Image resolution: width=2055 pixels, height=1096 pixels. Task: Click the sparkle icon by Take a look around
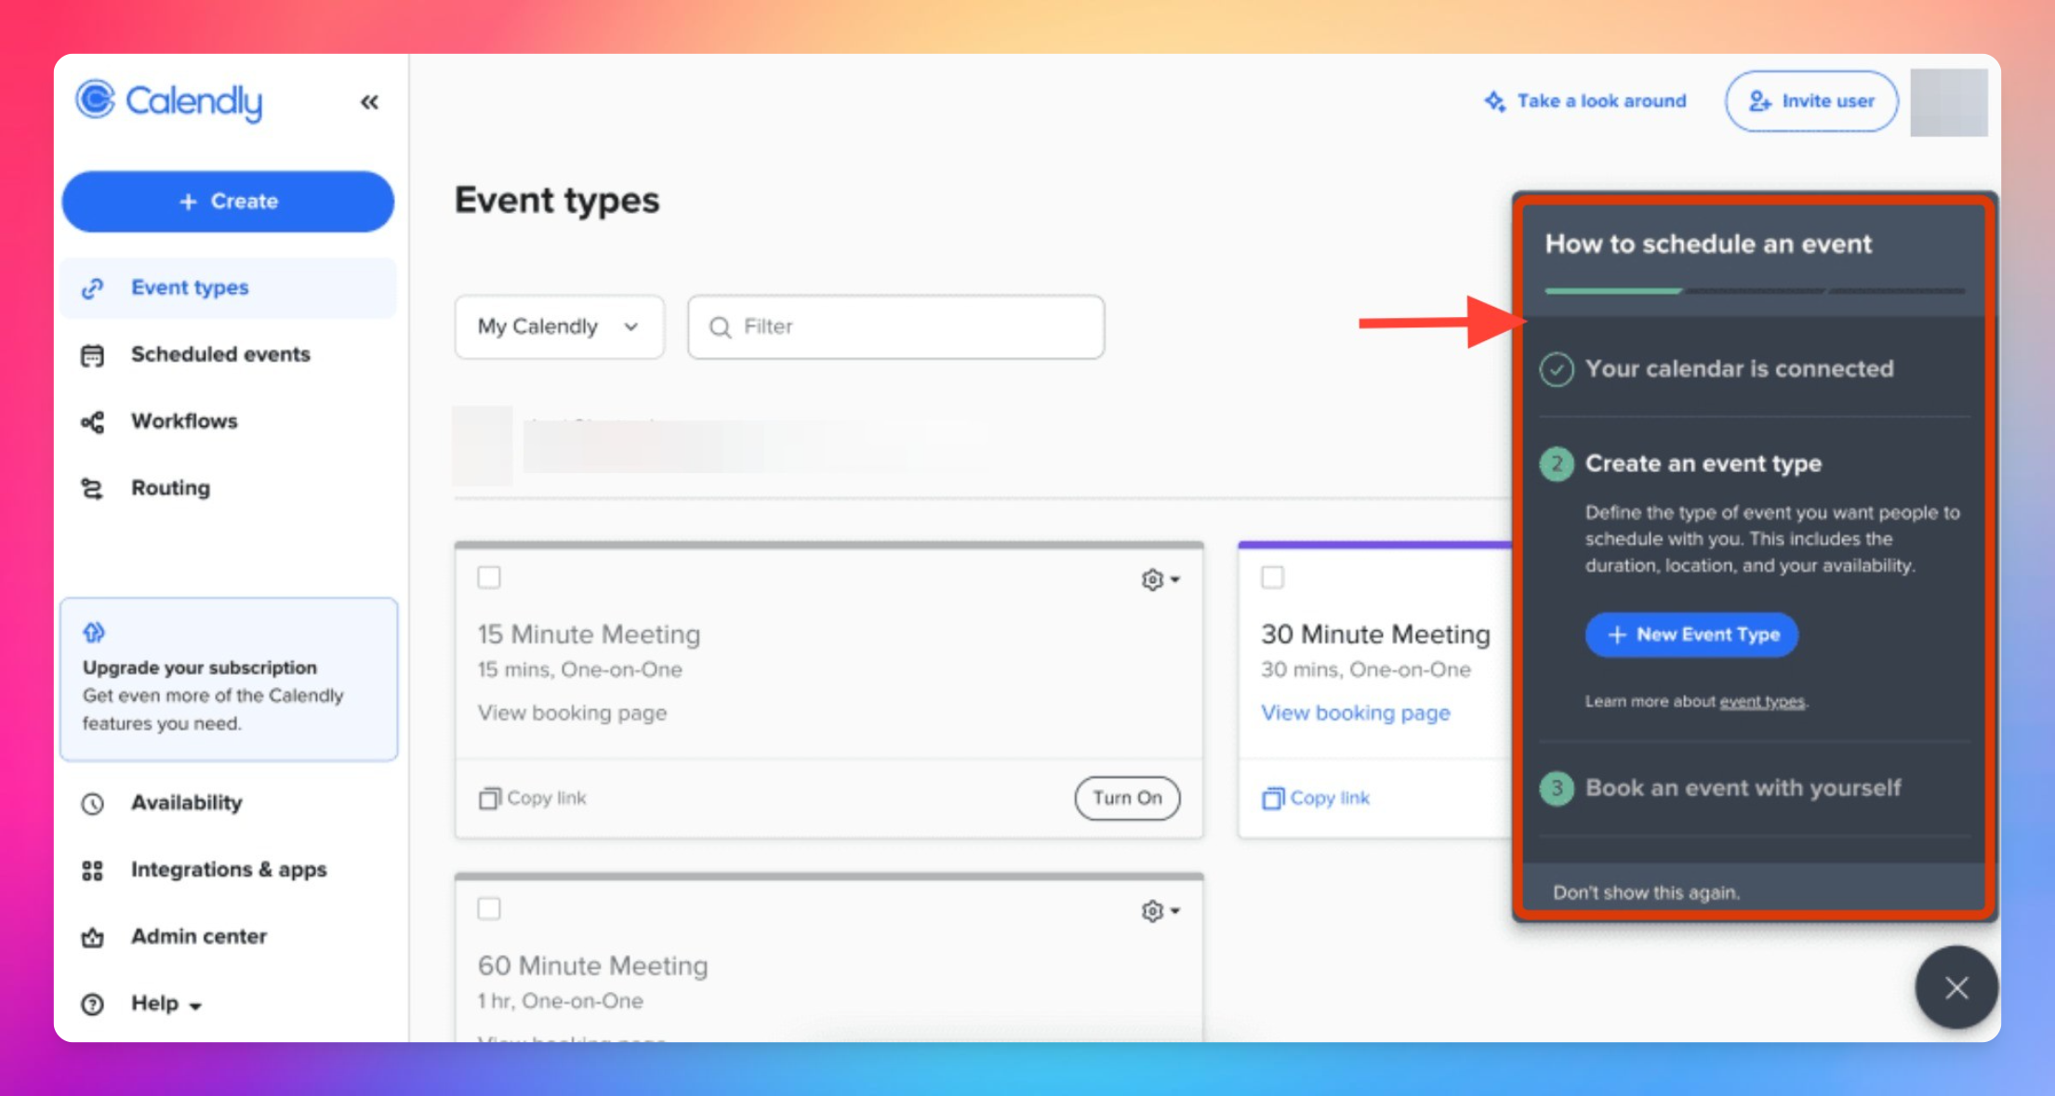point(1494,101)
